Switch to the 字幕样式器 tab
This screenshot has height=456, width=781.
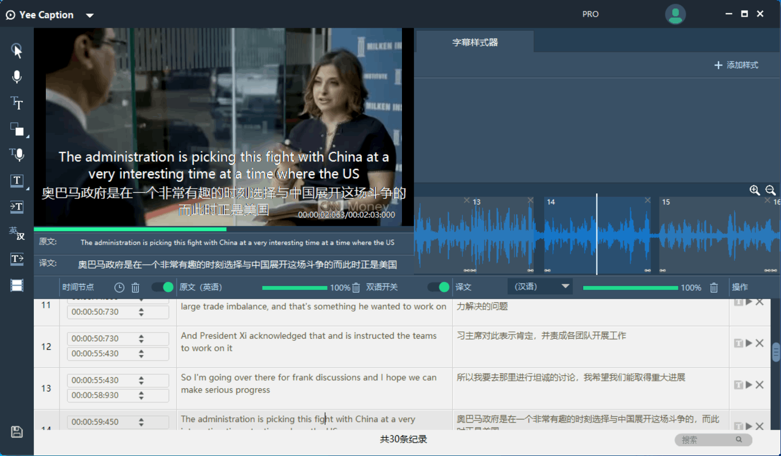tap(475, 42)
